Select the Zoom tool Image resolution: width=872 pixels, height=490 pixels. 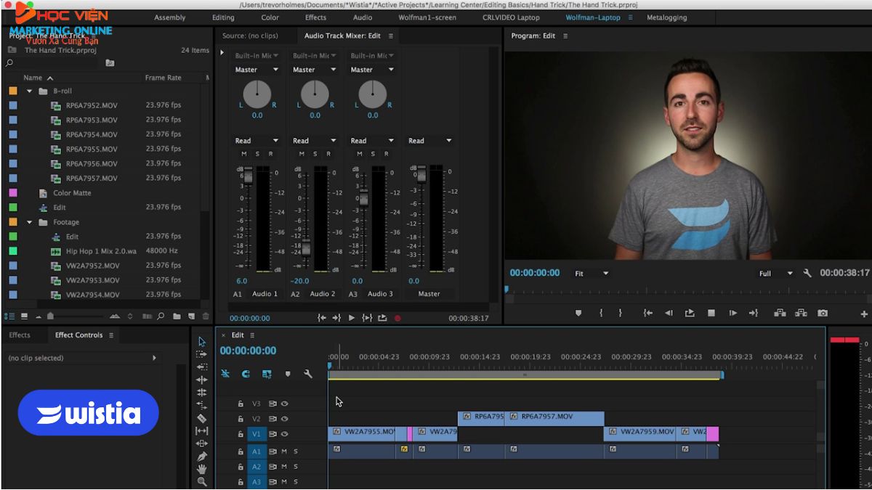(202, 481)
